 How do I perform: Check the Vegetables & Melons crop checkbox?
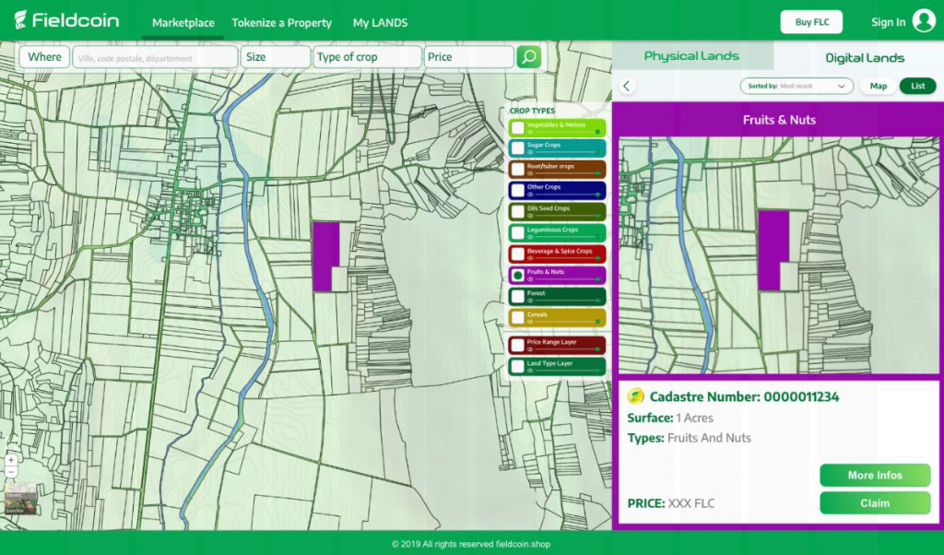click(518, 127)
